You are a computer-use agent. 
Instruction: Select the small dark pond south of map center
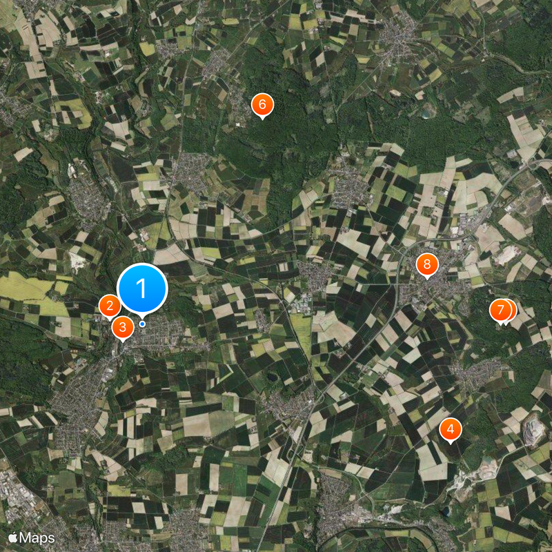[271, 377]
